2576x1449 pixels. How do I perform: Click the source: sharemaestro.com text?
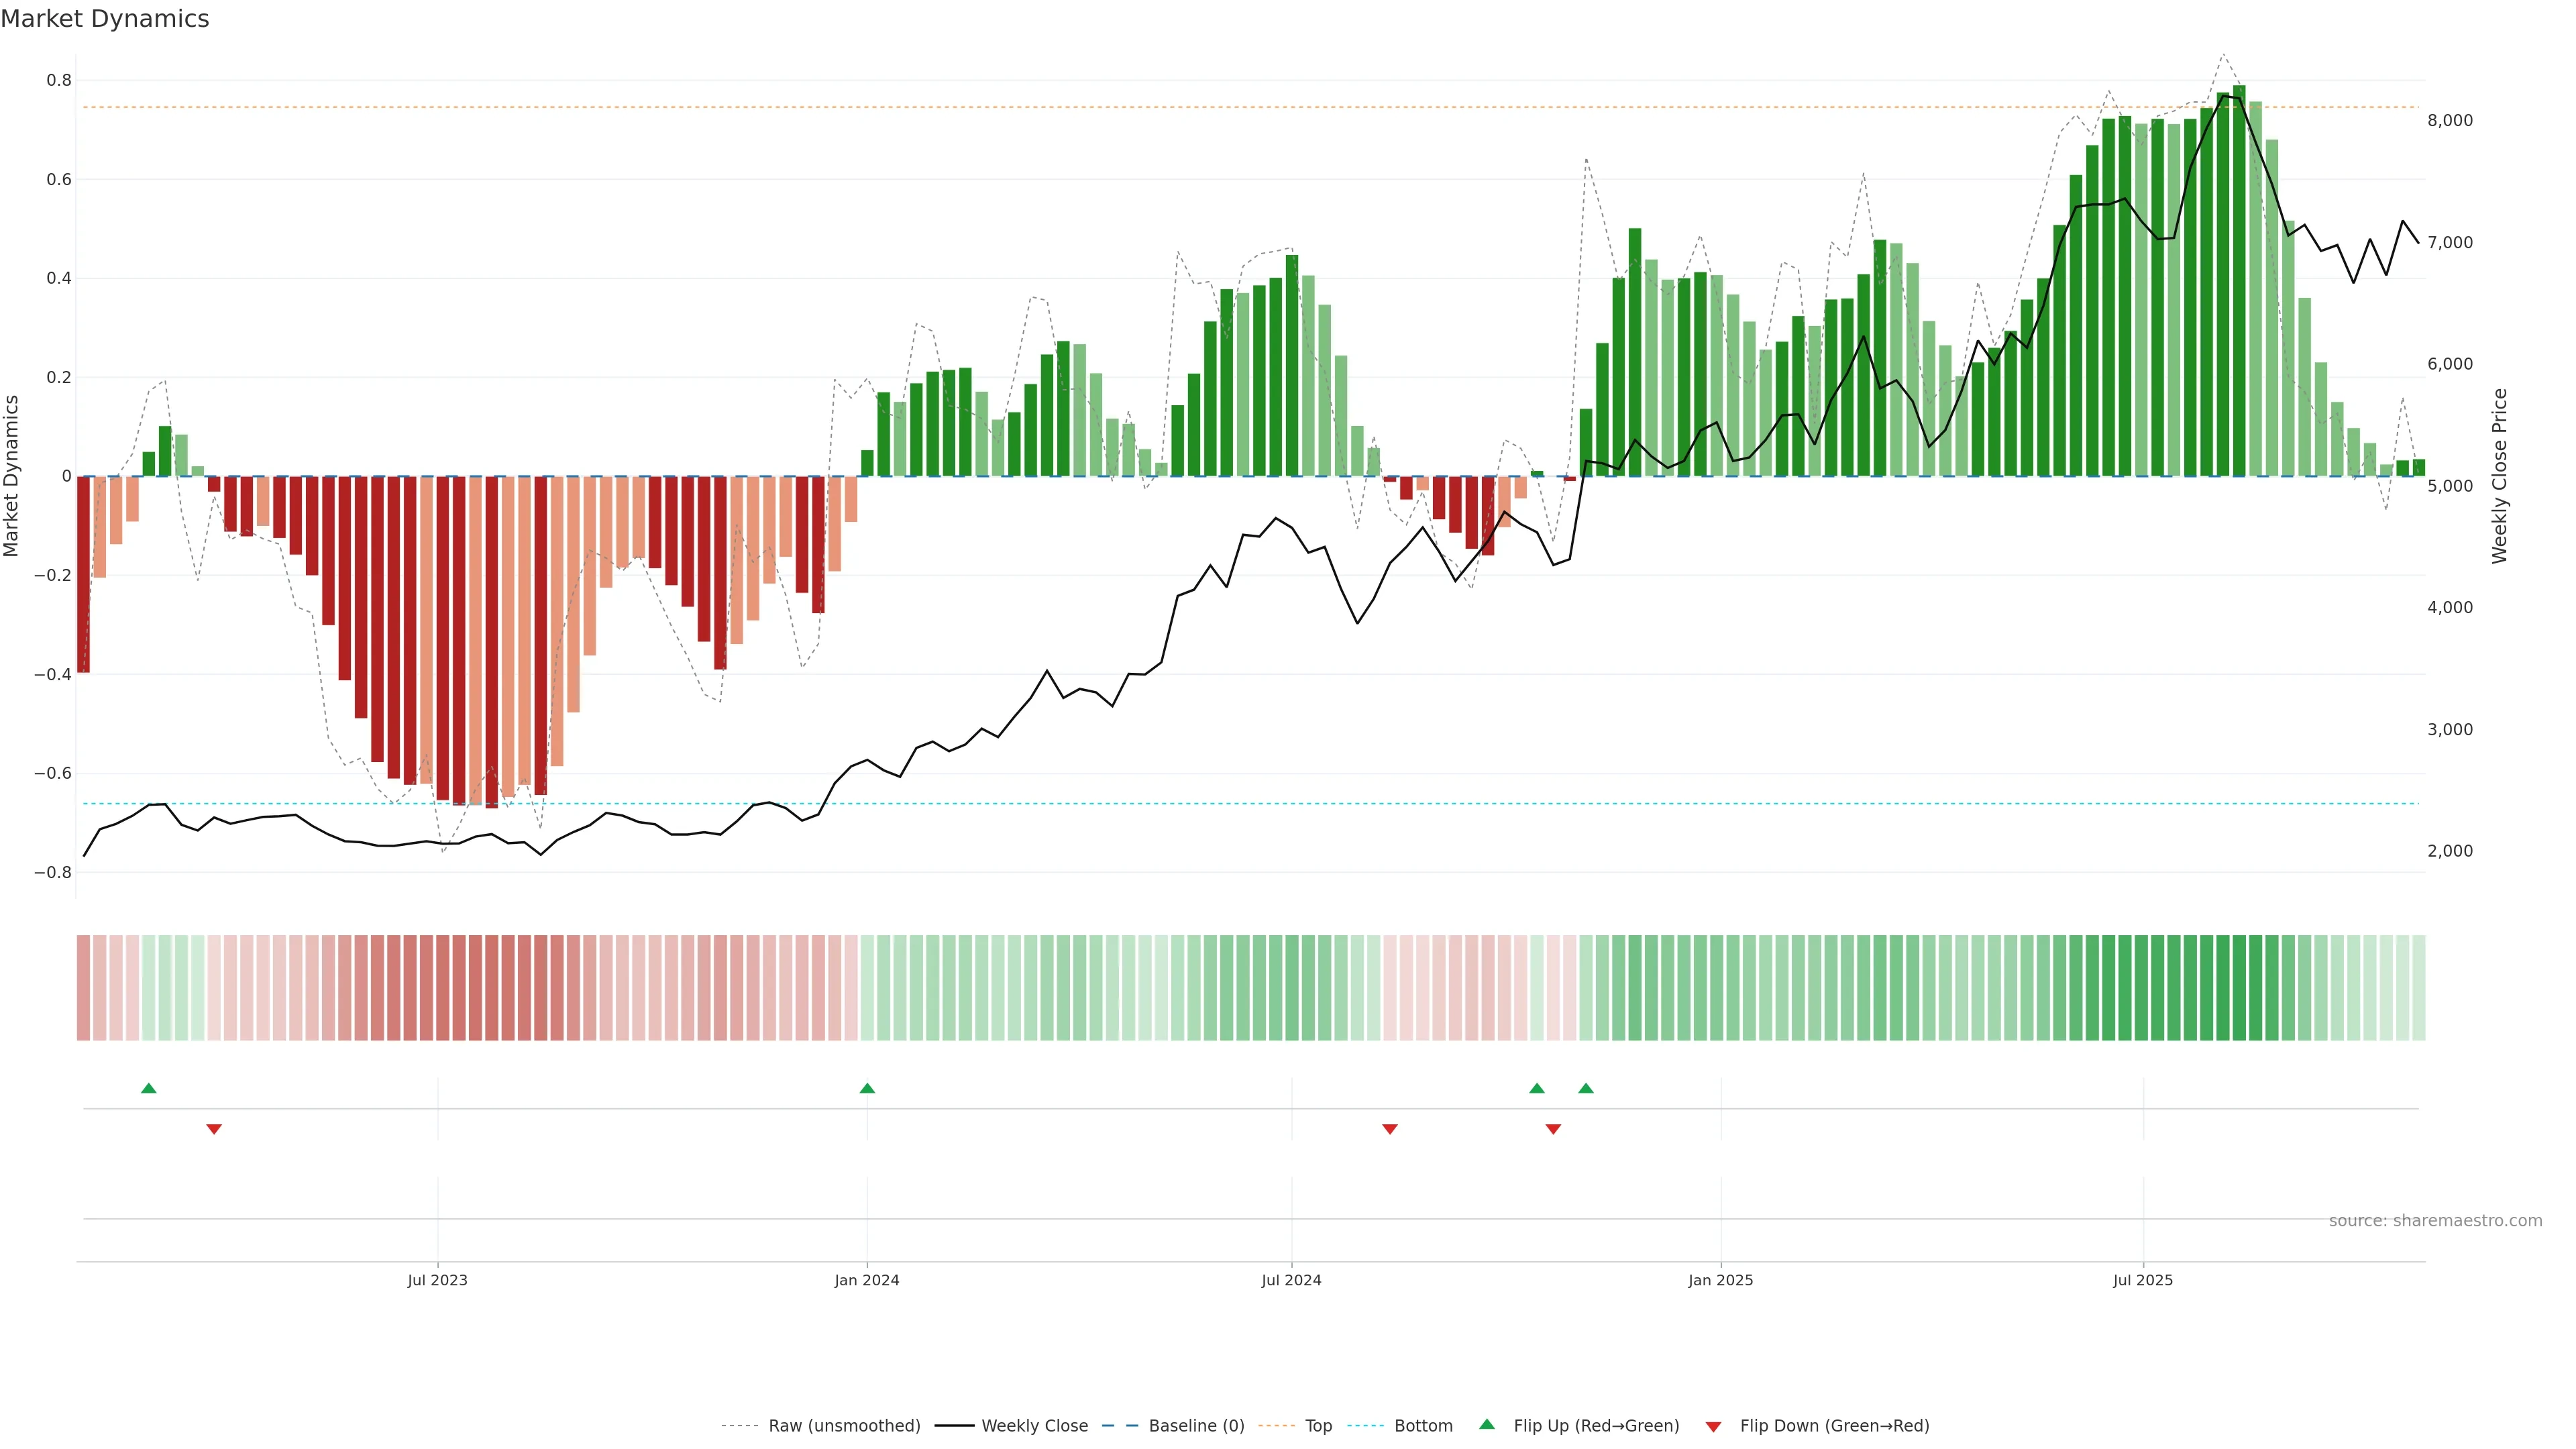pos(2435,1221)
